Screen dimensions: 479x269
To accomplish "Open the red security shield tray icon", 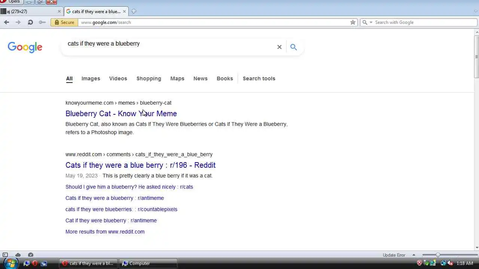I will pyautogui.click(x=419, y=263).
